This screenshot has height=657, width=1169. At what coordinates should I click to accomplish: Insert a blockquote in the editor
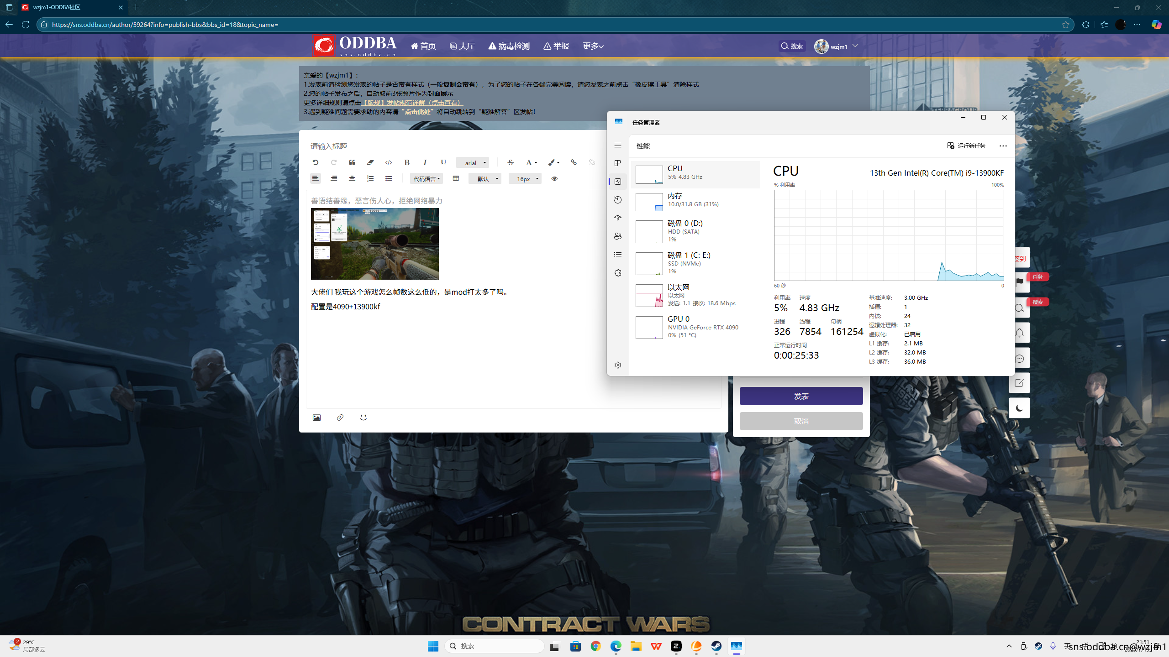(352, 162)
